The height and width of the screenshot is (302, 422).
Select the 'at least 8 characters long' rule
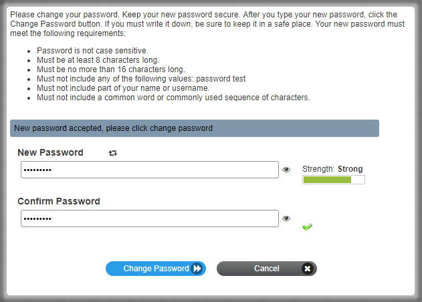click(x=98, y=60)
